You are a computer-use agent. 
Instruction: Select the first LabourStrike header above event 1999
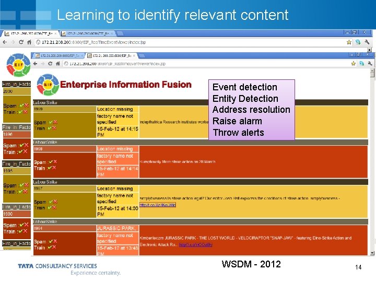point(200,102)
